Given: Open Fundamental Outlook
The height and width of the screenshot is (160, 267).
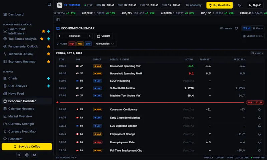Looking at the screenshot, I should [23, 46].
